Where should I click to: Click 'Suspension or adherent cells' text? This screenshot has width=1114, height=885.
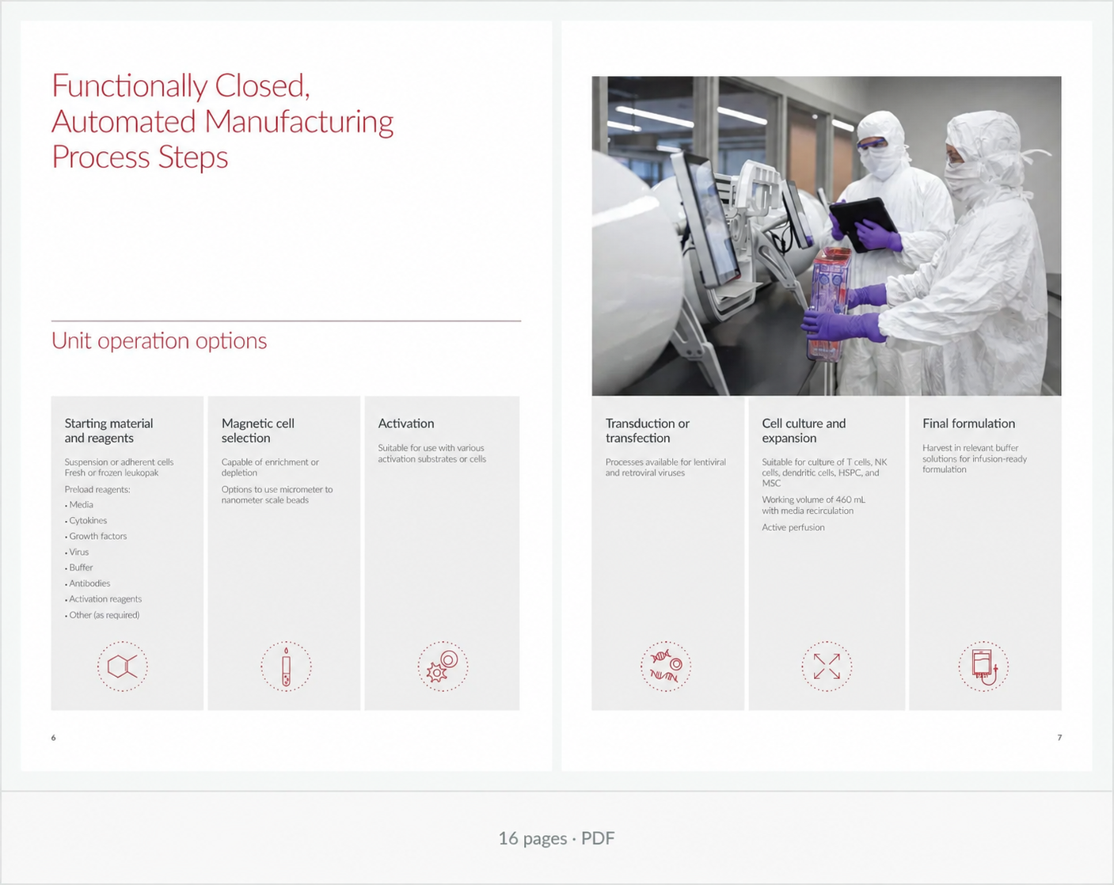(119, 462)
